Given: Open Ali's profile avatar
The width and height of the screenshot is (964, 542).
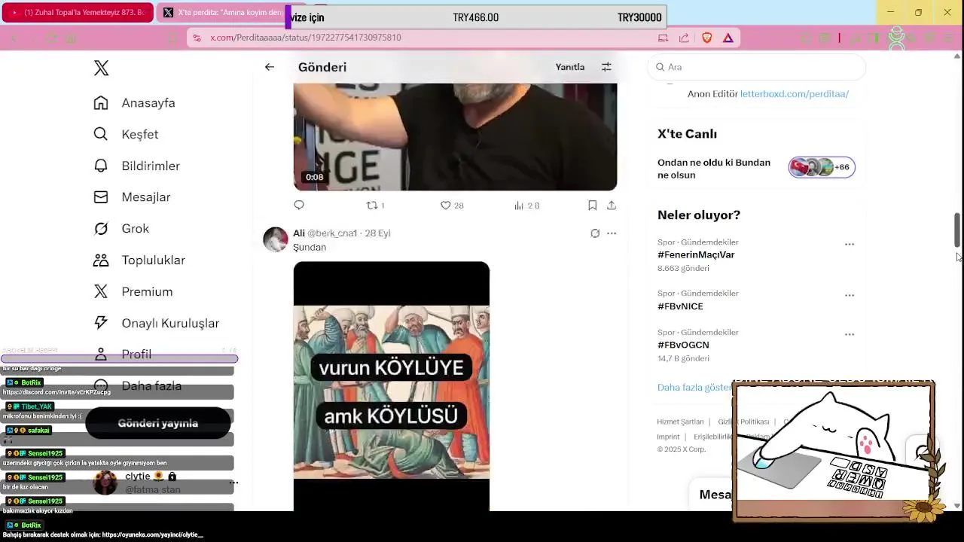Looking at the screenshot, I should click(x=276, y=239).
